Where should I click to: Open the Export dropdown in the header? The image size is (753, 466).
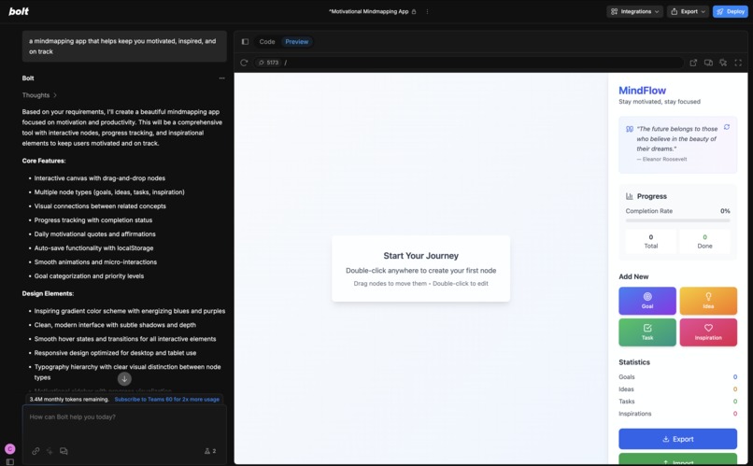click(688, 11)
